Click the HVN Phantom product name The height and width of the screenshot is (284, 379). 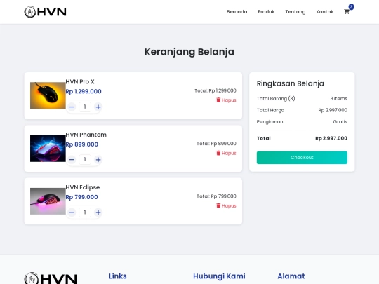coord(86,135)
